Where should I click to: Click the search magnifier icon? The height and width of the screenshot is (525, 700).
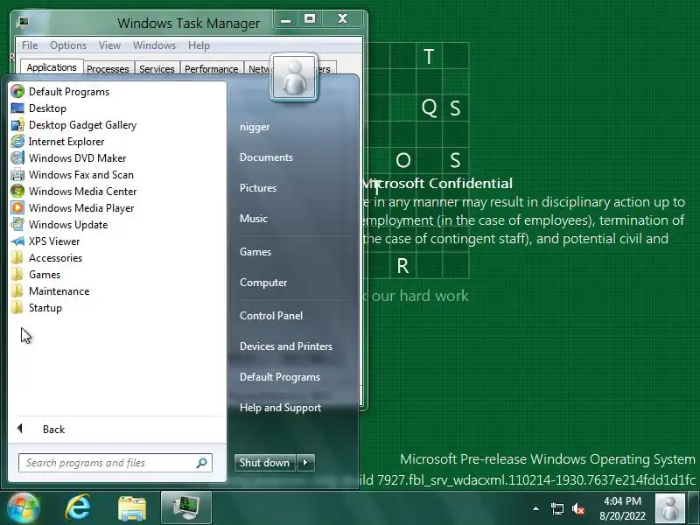click(201, 463)
